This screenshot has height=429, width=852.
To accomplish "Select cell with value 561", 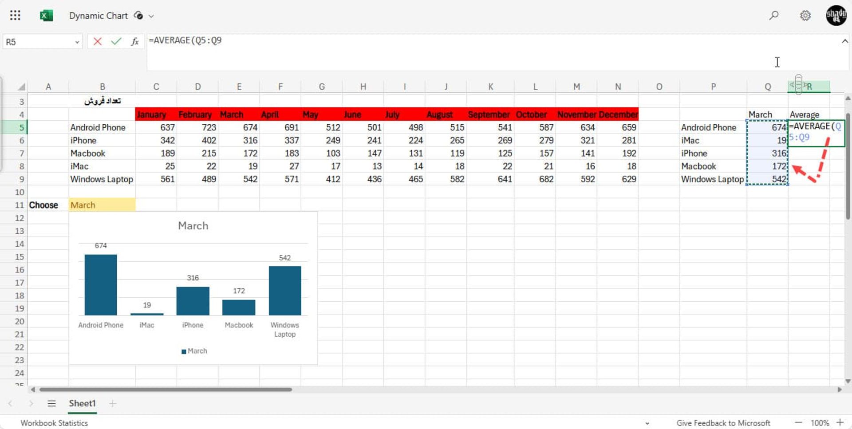I will point(156,179).
